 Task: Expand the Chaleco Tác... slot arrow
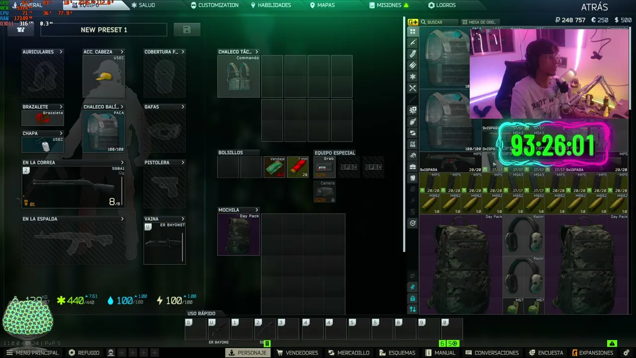pos(256,52)
